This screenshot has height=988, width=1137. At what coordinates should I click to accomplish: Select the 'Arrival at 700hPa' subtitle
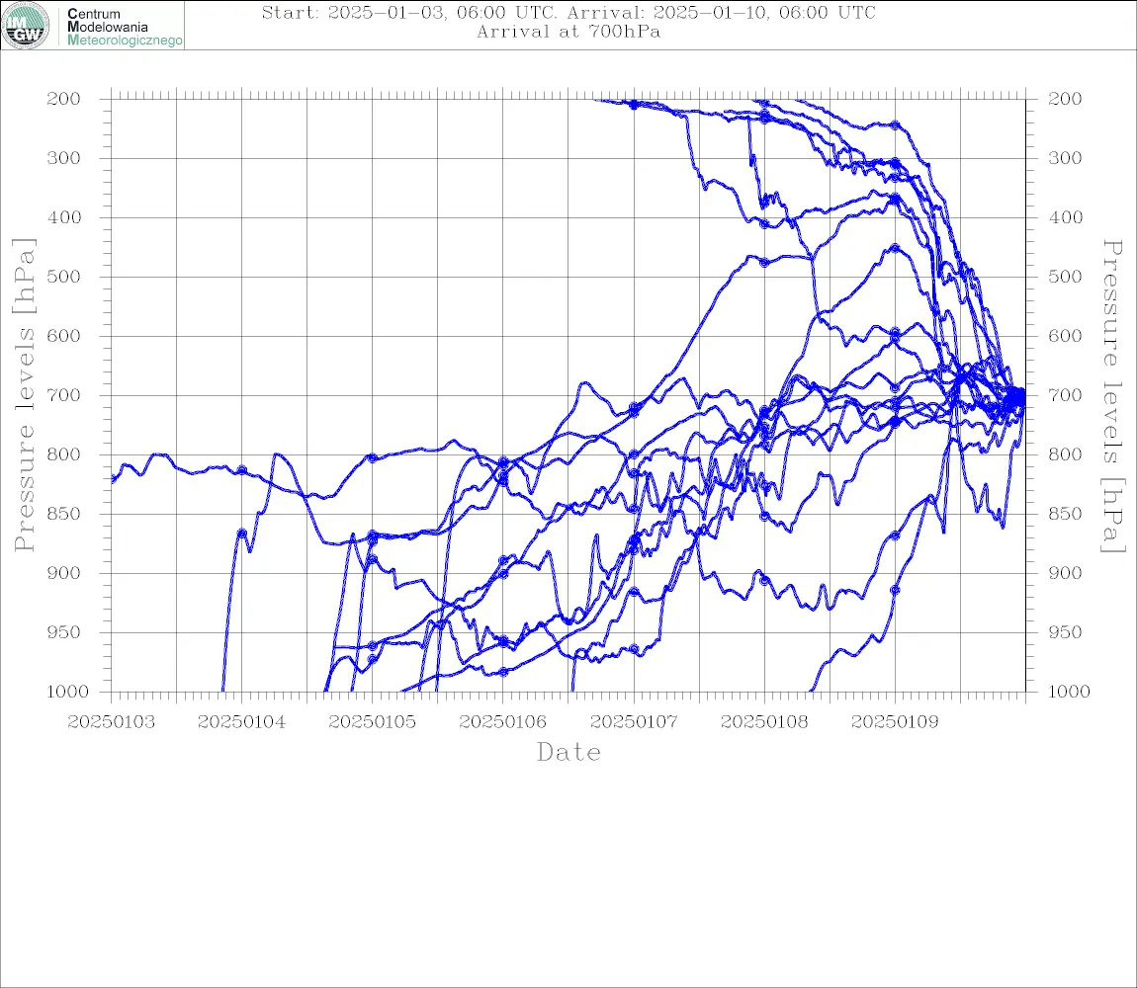pos(568,32)
